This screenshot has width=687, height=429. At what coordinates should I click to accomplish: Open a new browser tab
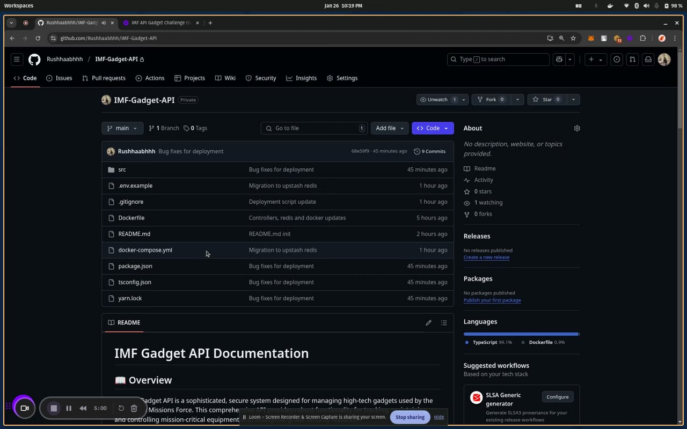tap(210, 23)
